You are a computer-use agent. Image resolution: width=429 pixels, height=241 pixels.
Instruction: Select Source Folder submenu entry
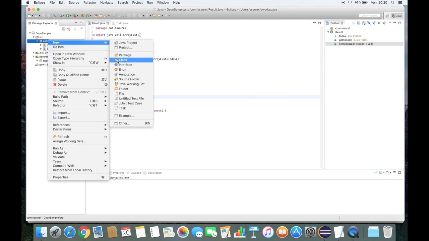click(x=131, y=79)
